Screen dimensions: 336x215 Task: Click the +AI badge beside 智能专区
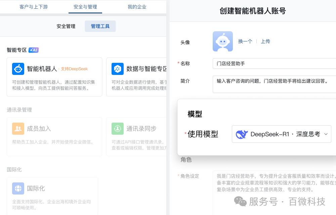pos(33,50)
